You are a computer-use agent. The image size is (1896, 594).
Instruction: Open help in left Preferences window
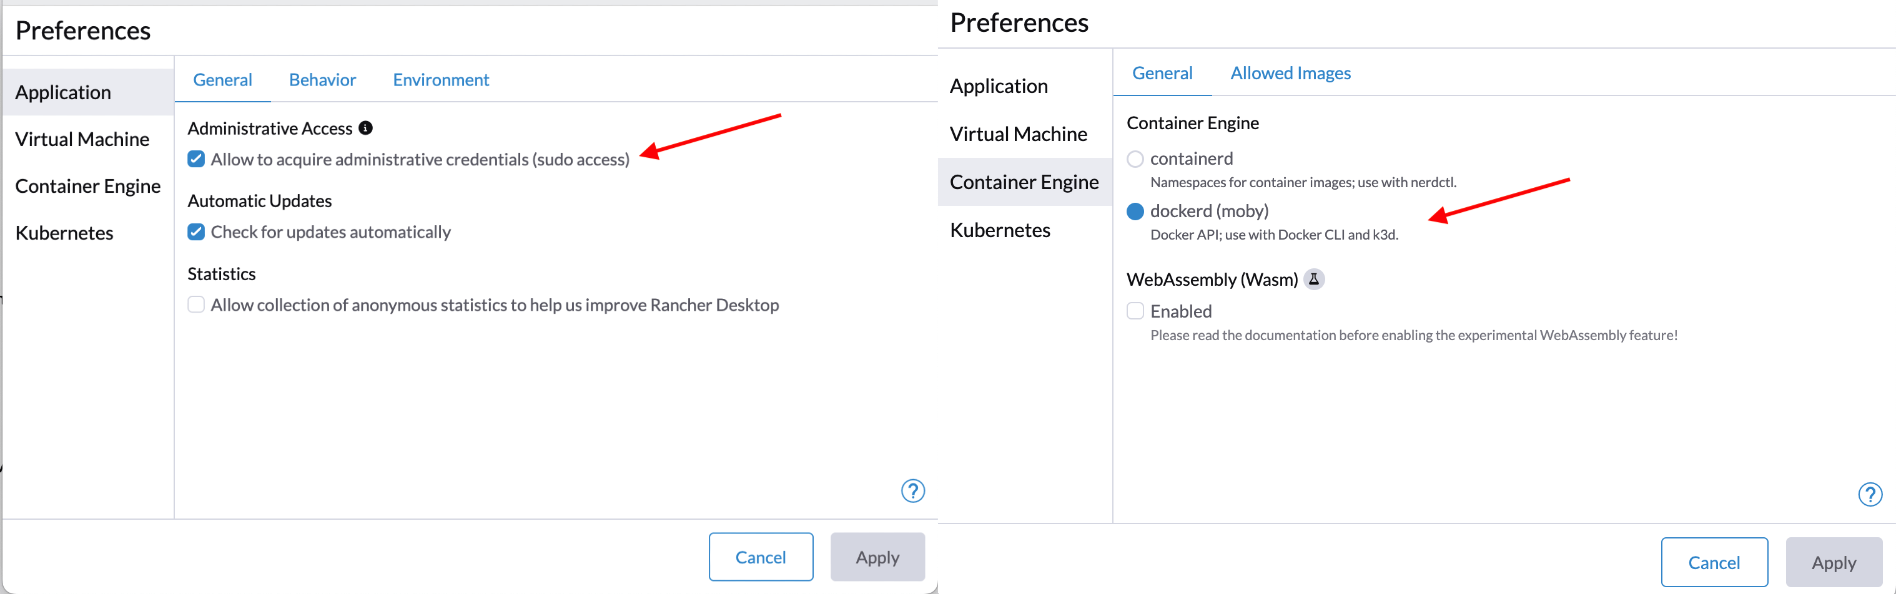(912, 490)
